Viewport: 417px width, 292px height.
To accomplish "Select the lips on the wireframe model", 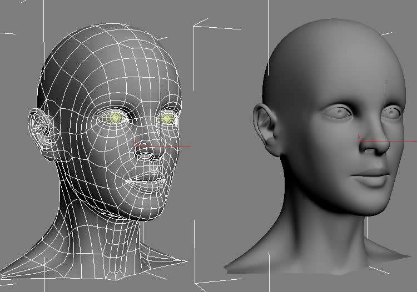I will [145, 179].
